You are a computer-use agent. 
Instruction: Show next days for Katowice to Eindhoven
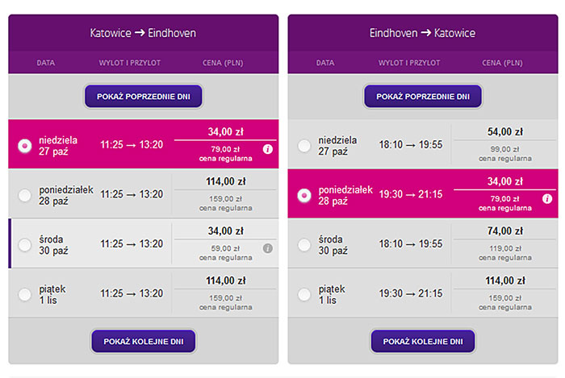click(x=144, y=341)
